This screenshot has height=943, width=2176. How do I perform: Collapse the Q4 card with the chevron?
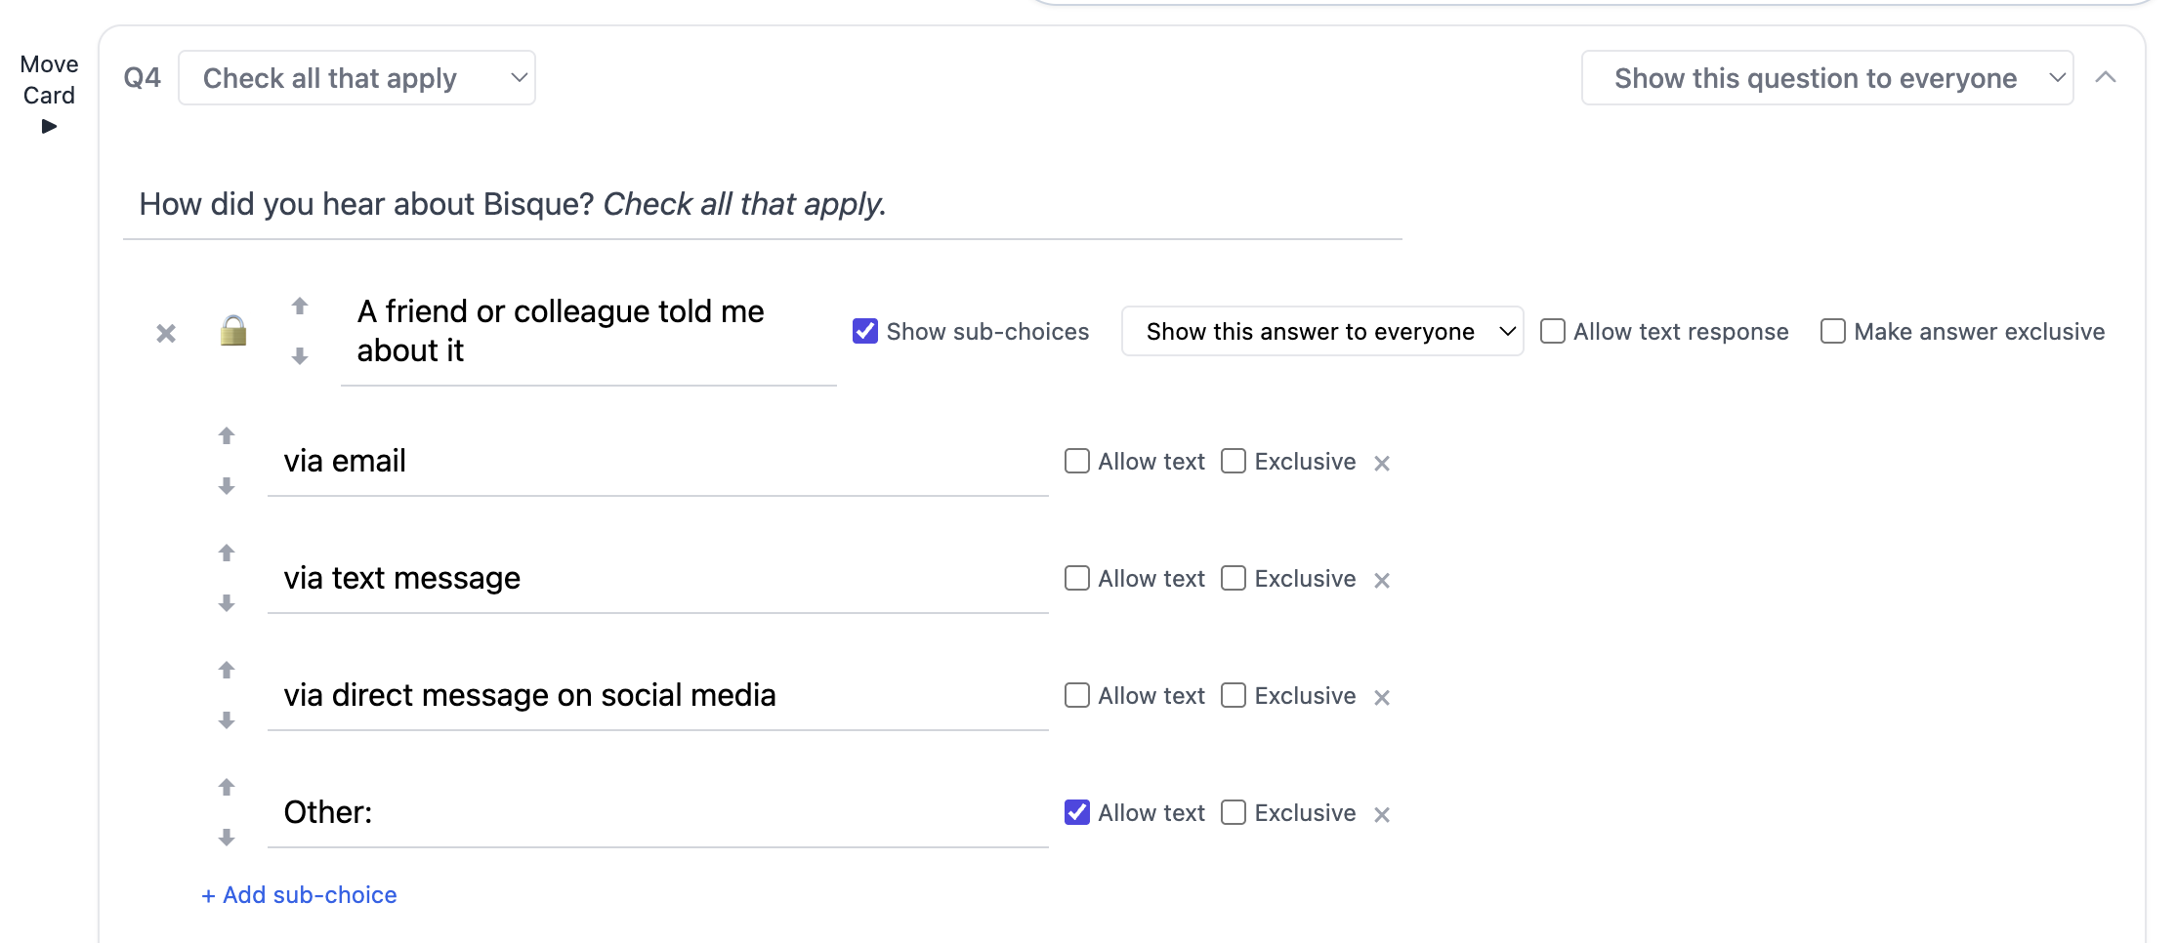[x=2106, y=78]
